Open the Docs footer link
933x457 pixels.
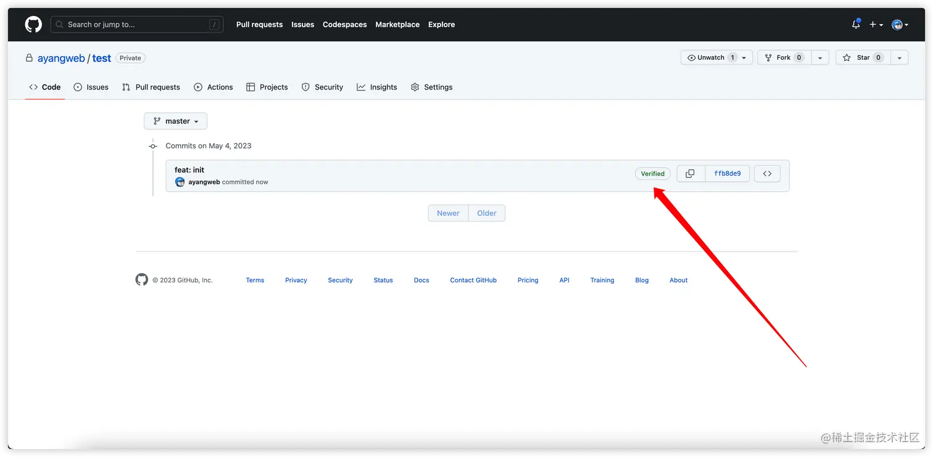(421, 281)
